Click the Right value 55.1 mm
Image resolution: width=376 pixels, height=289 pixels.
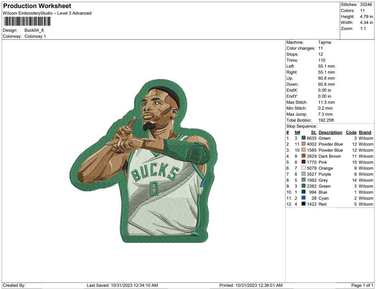326,72
